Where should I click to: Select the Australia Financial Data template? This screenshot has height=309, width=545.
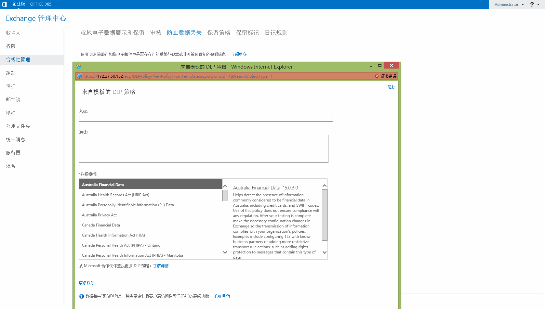coord(151,185)
